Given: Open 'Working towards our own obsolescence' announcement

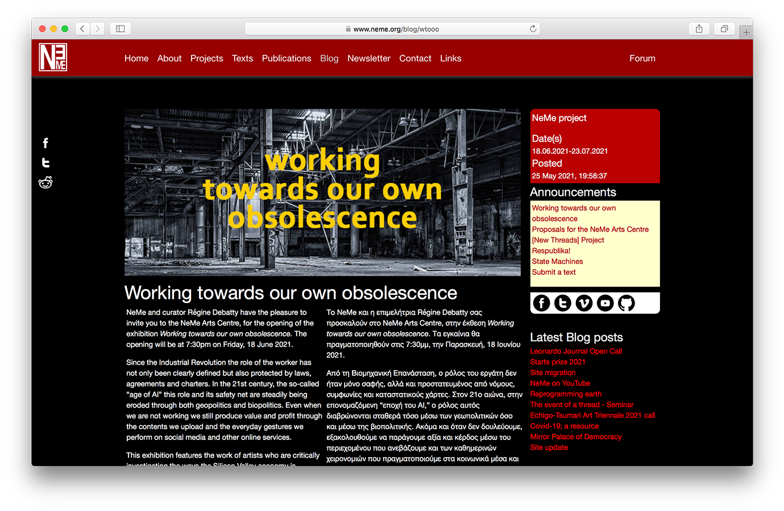Looking at the screenshot, I should [x=574, y=213].
